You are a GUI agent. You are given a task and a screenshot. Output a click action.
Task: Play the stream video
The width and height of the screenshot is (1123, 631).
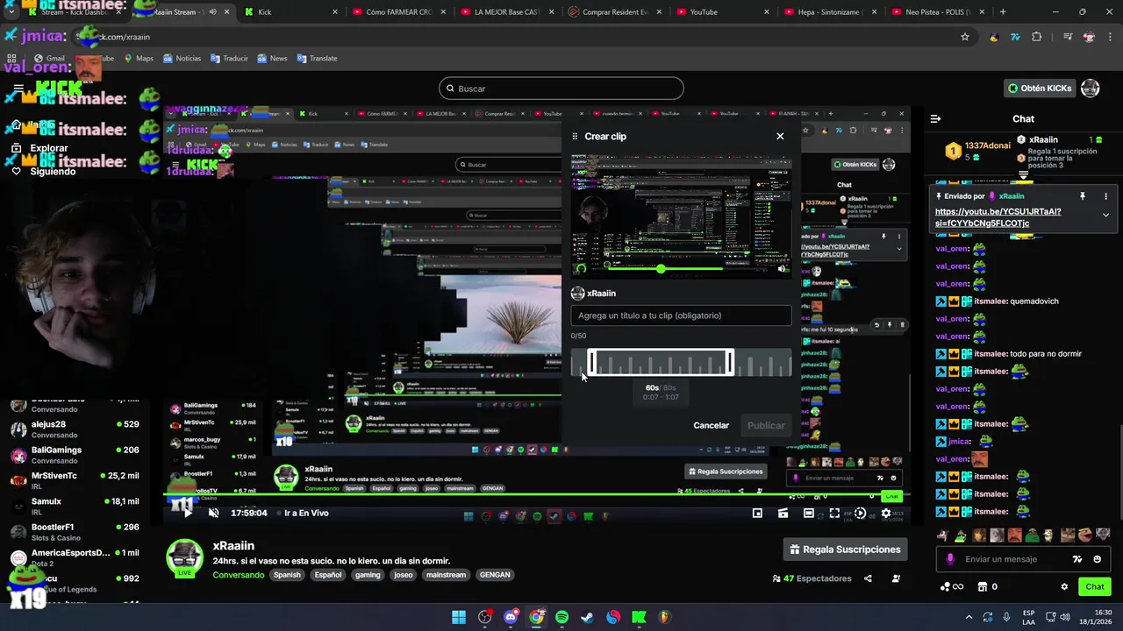[x=187, y=513]
